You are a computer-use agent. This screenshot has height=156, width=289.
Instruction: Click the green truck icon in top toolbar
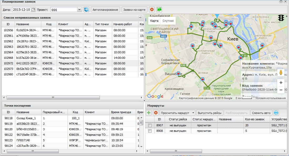[159, 10]
